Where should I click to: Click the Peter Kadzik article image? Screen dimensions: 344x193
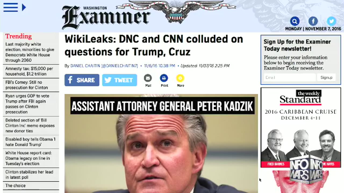tap(161, 143)
